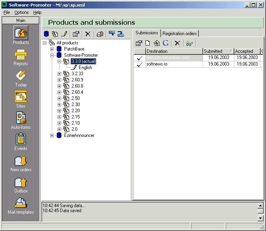Select the 2.15 version tree item

click(76, 117)
